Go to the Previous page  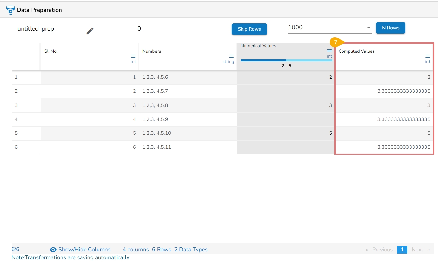(x=382, y=250)
